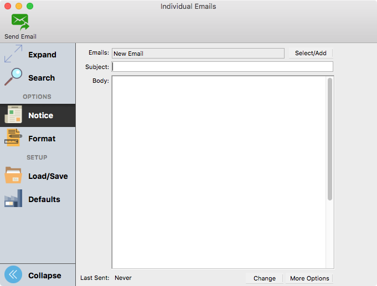Click the Body area vertical scrollbar
The width and height of the screenshot is (377, 286).
click(330, 138)
